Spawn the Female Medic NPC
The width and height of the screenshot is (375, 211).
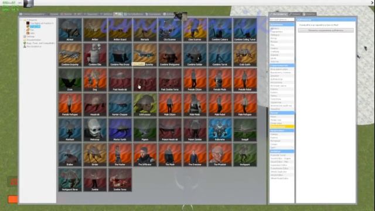click(220, 80)
